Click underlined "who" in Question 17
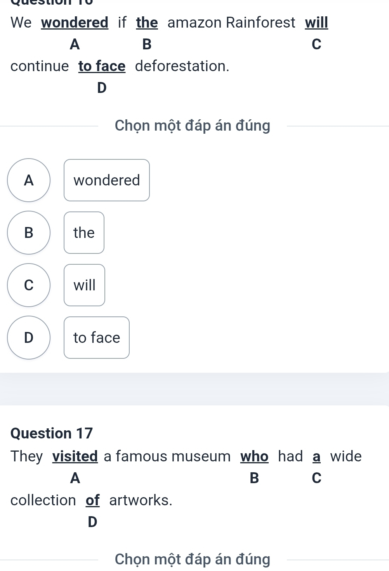This screenshot has width=389, height=571. coord(254,456)
